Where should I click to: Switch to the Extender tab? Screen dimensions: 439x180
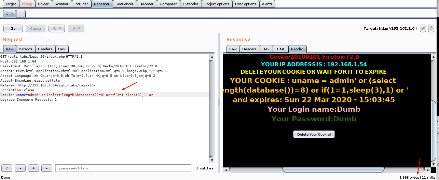(x=191, y=4)
